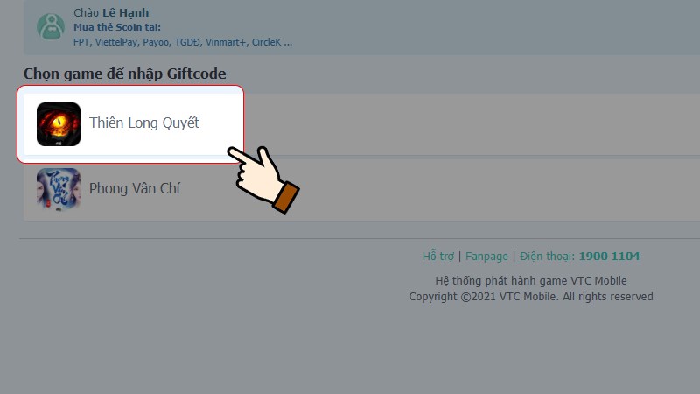Click the Mua thẻ Scoin tại text

tap(117, 27)
